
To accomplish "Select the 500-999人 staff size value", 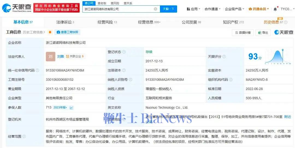I will 253,98.
